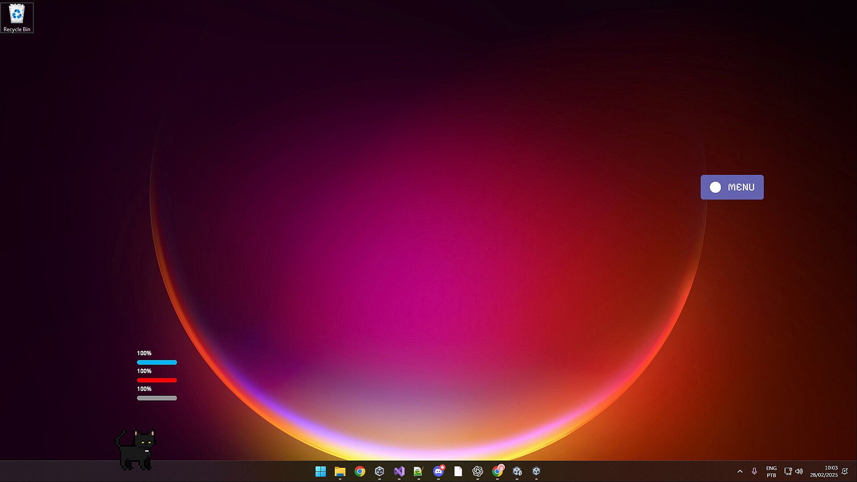This screenshot has width=857, height=482.
Task: Open the ChatGPT app in the taskbar
Action: 478,471
